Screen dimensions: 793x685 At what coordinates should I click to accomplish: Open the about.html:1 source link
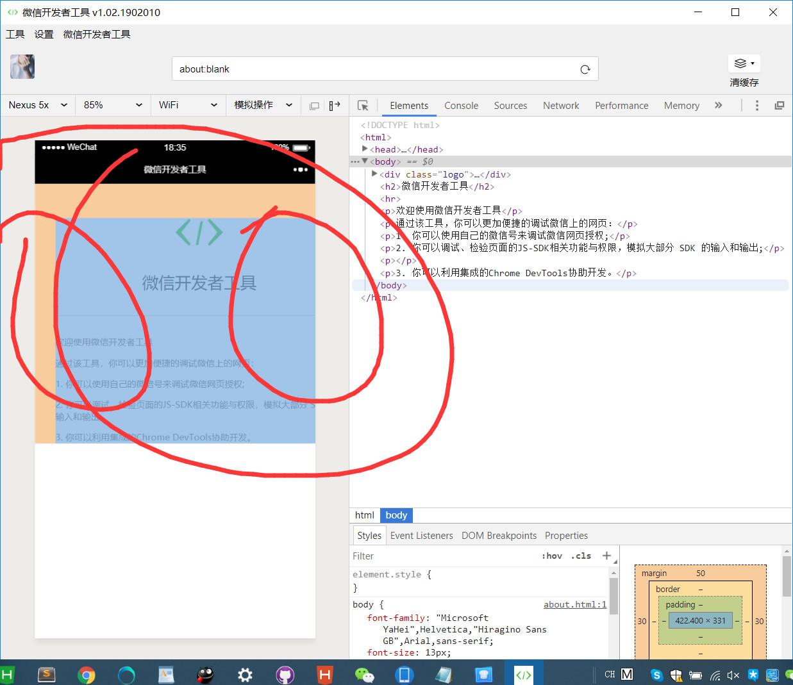tap(575, 604)
